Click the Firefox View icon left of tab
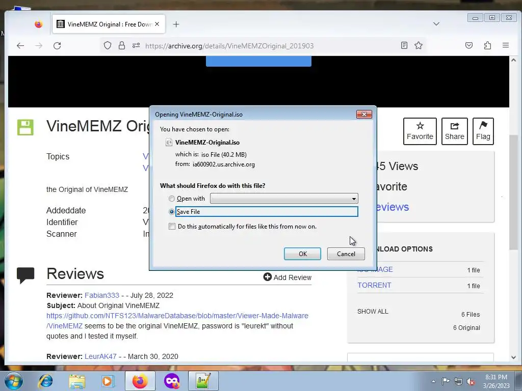Screen dimensions: 522x391 pyautogui.click(x=39, y=24)
